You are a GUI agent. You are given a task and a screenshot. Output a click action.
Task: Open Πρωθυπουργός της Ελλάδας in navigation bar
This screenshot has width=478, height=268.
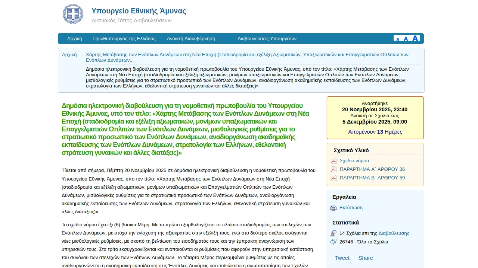point(124,39)
